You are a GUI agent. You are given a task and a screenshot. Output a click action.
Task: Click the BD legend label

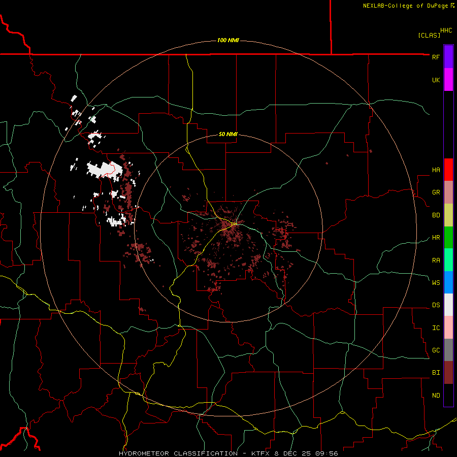tap(436, 215)
